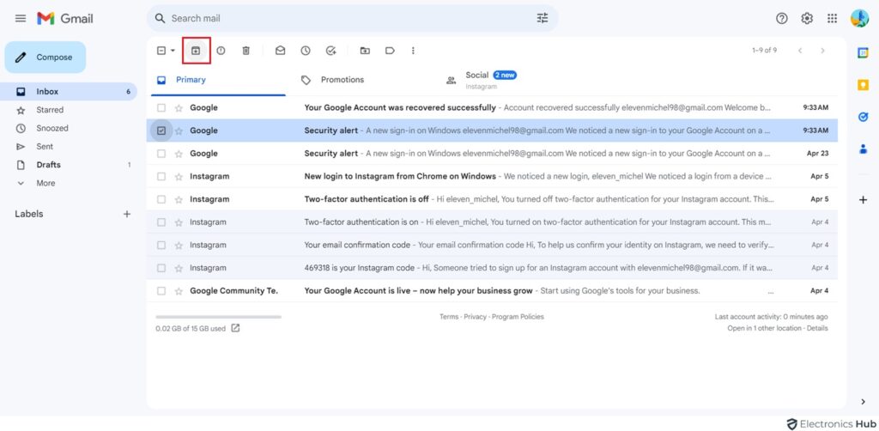Click the older messages arrow
This screenshot has width=879, height=431.
[x=822, y=51]
